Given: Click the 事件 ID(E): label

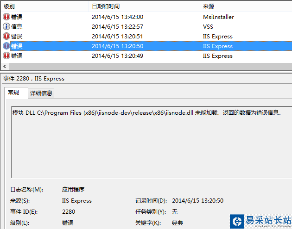Looking at the screenshot, I should pos(24,212).
